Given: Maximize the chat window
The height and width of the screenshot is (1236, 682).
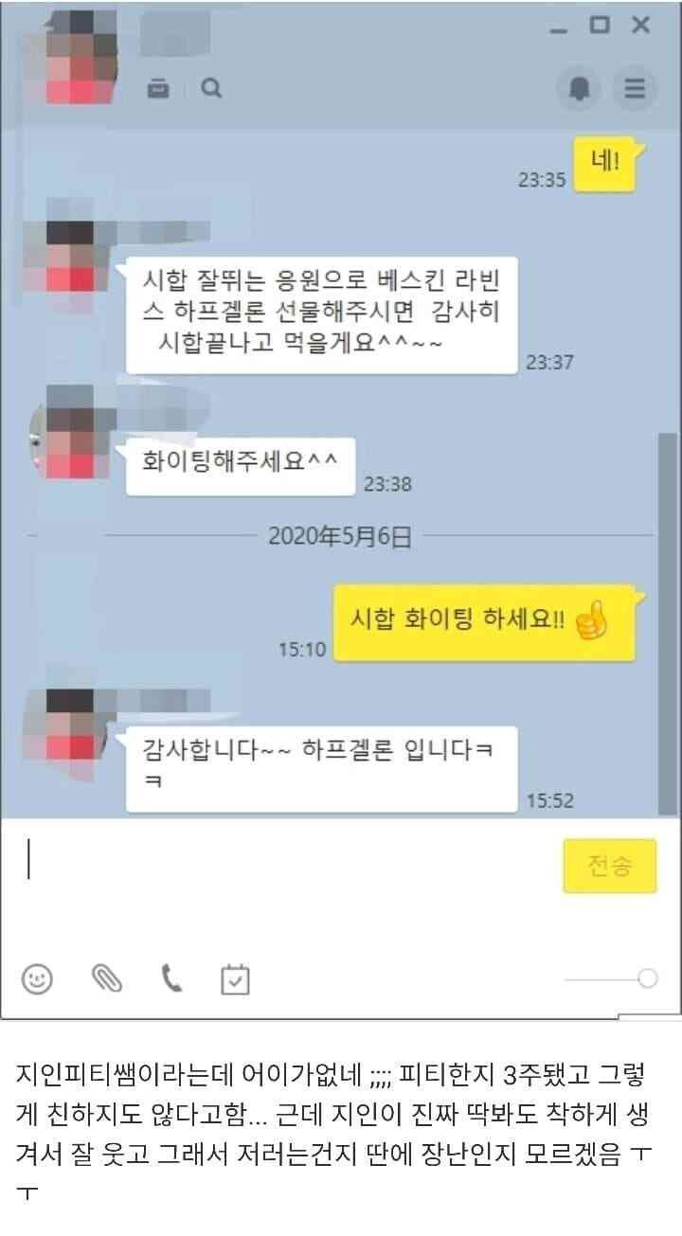Looking at the screenshot, I should click(x=600, y=26).
